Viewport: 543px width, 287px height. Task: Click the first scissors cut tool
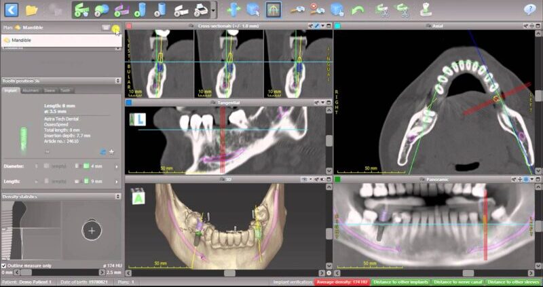point(382,10)
